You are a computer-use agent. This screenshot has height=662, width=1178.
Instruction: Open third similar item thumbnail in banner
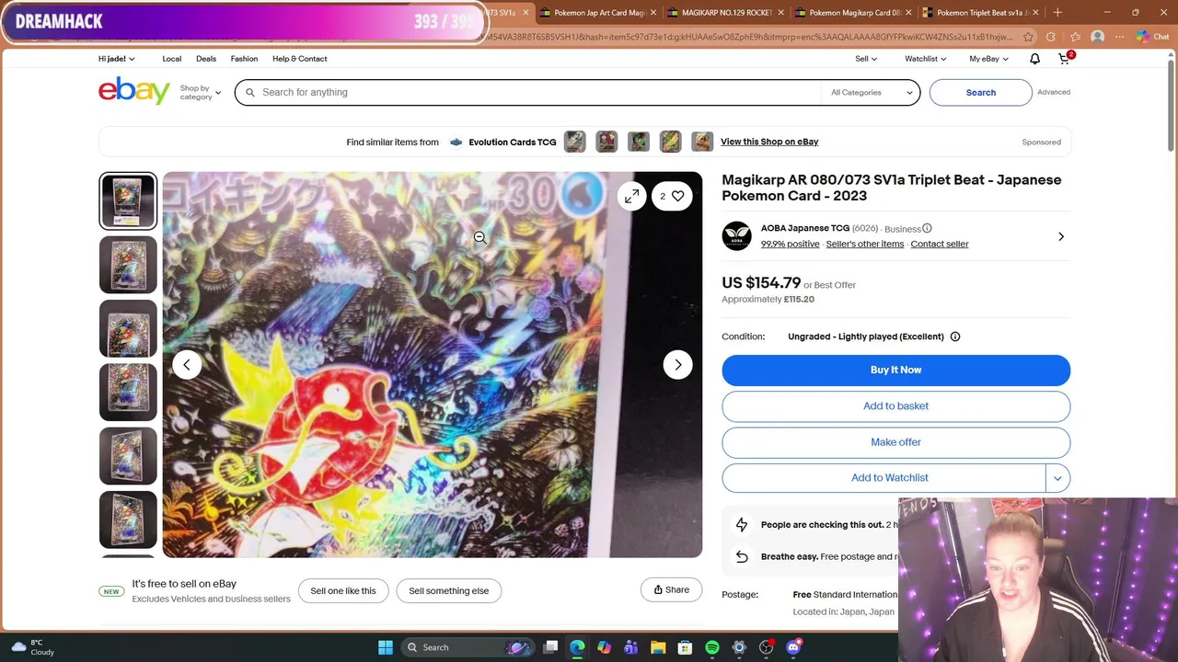[x=638, y=142]
